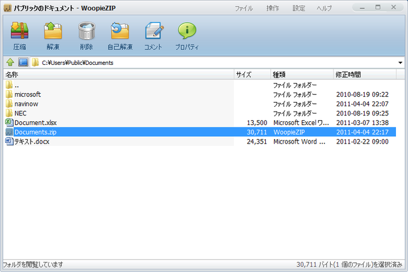Open the ヘルプ menu
This screenshot has height=272, width=408.
coord(324,8)
